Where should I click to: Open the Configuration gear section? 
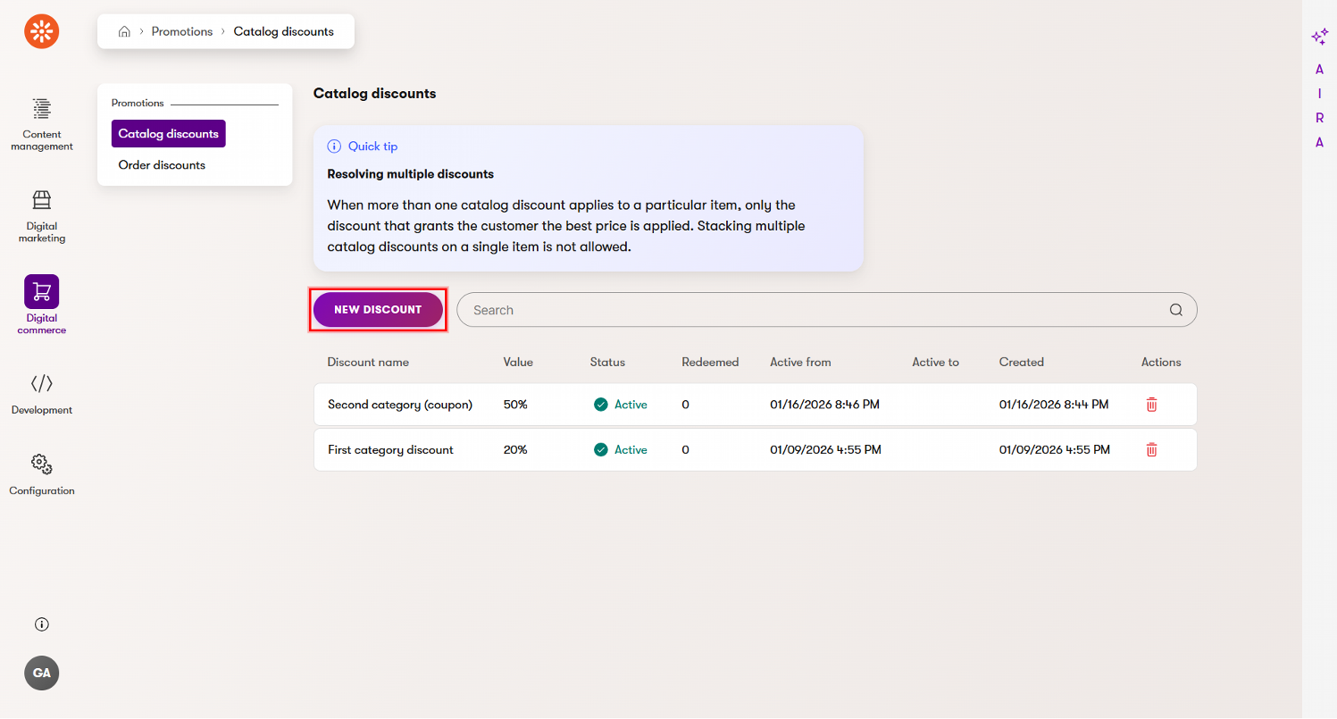point(42,474)
